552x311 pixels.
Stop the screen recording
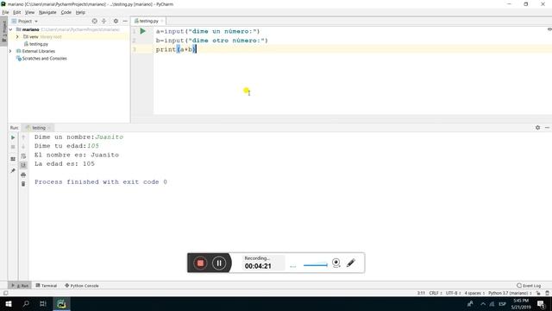click(200, 263)
